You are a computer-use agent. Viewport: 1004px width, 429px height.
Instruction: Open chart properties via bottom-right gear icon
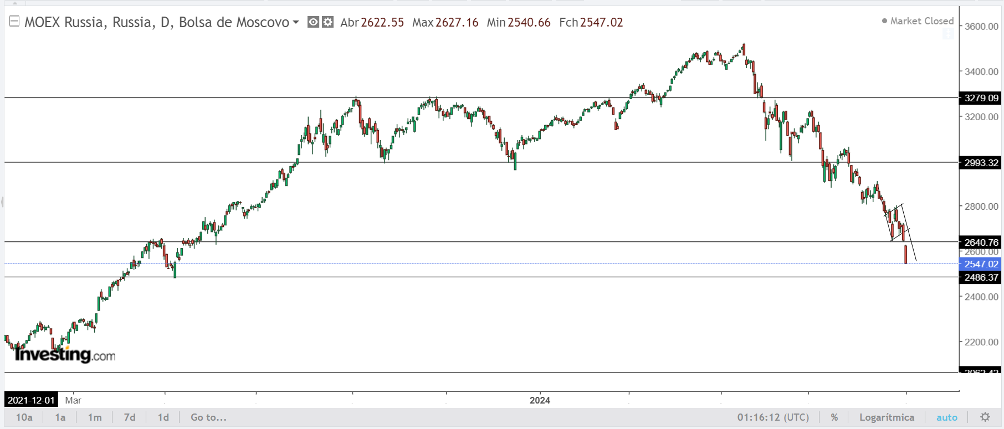tap(985, 417)
